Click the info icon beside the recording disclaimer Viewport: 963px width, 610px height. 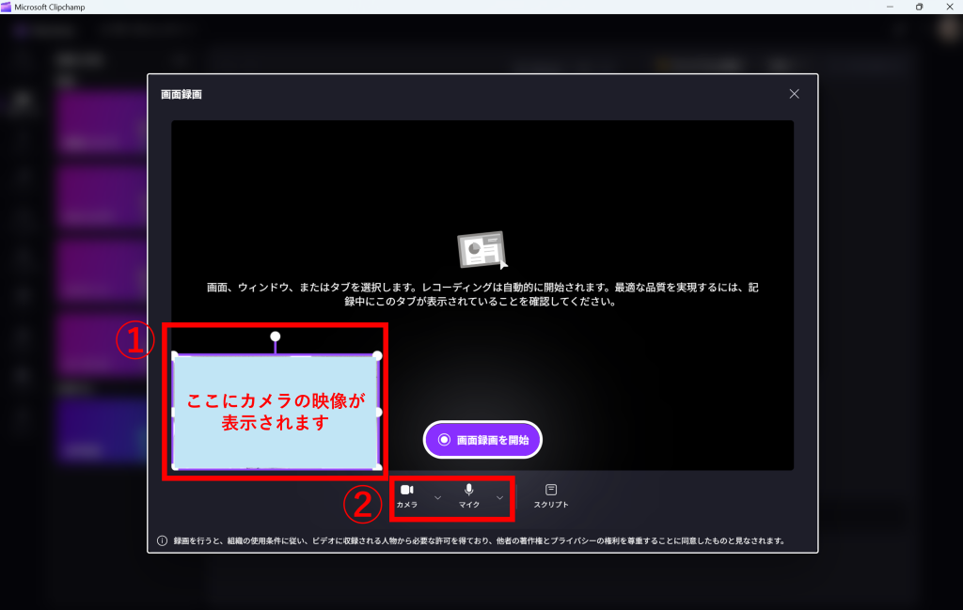(x=162, y=540)
